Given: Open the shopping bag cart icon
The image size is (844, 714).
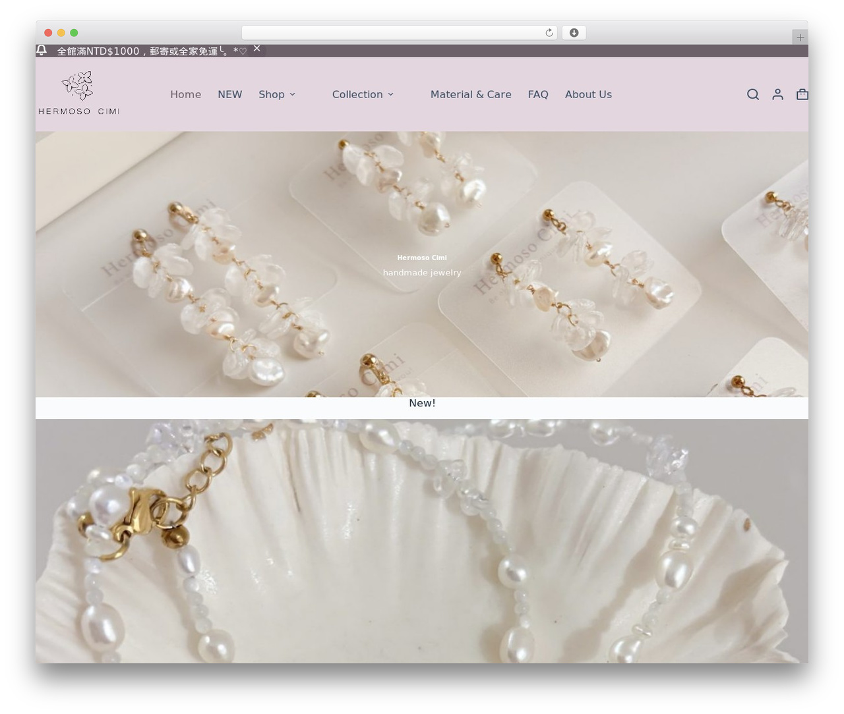Looking at the screenshot, I should pyautogui.click(x=802, y=94).
